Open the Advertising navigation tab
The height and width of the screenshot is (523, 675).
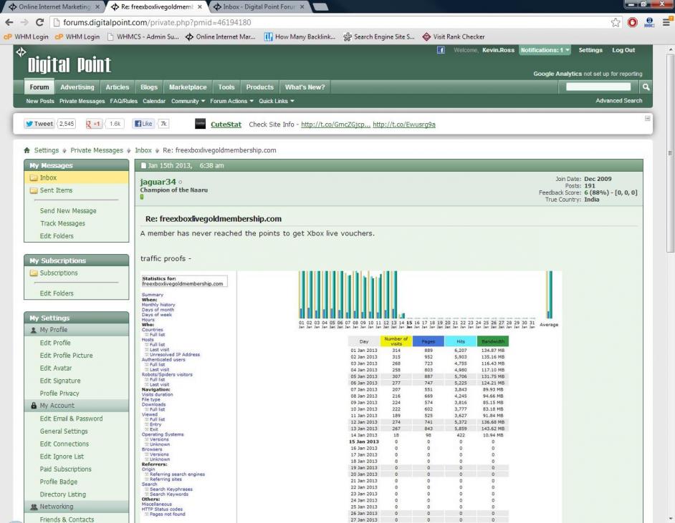point(77,87)
